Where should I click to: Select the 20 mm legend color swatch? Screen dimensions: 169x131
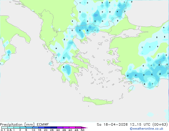48,128
